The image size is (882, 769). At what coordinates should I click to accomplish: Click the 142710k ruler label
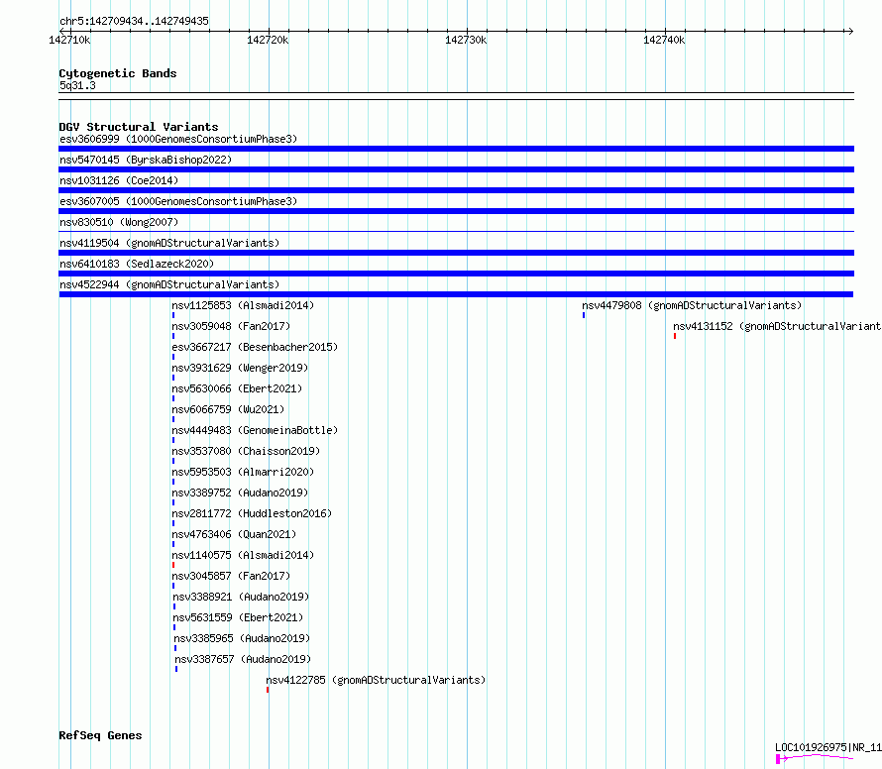click(69, 40)
